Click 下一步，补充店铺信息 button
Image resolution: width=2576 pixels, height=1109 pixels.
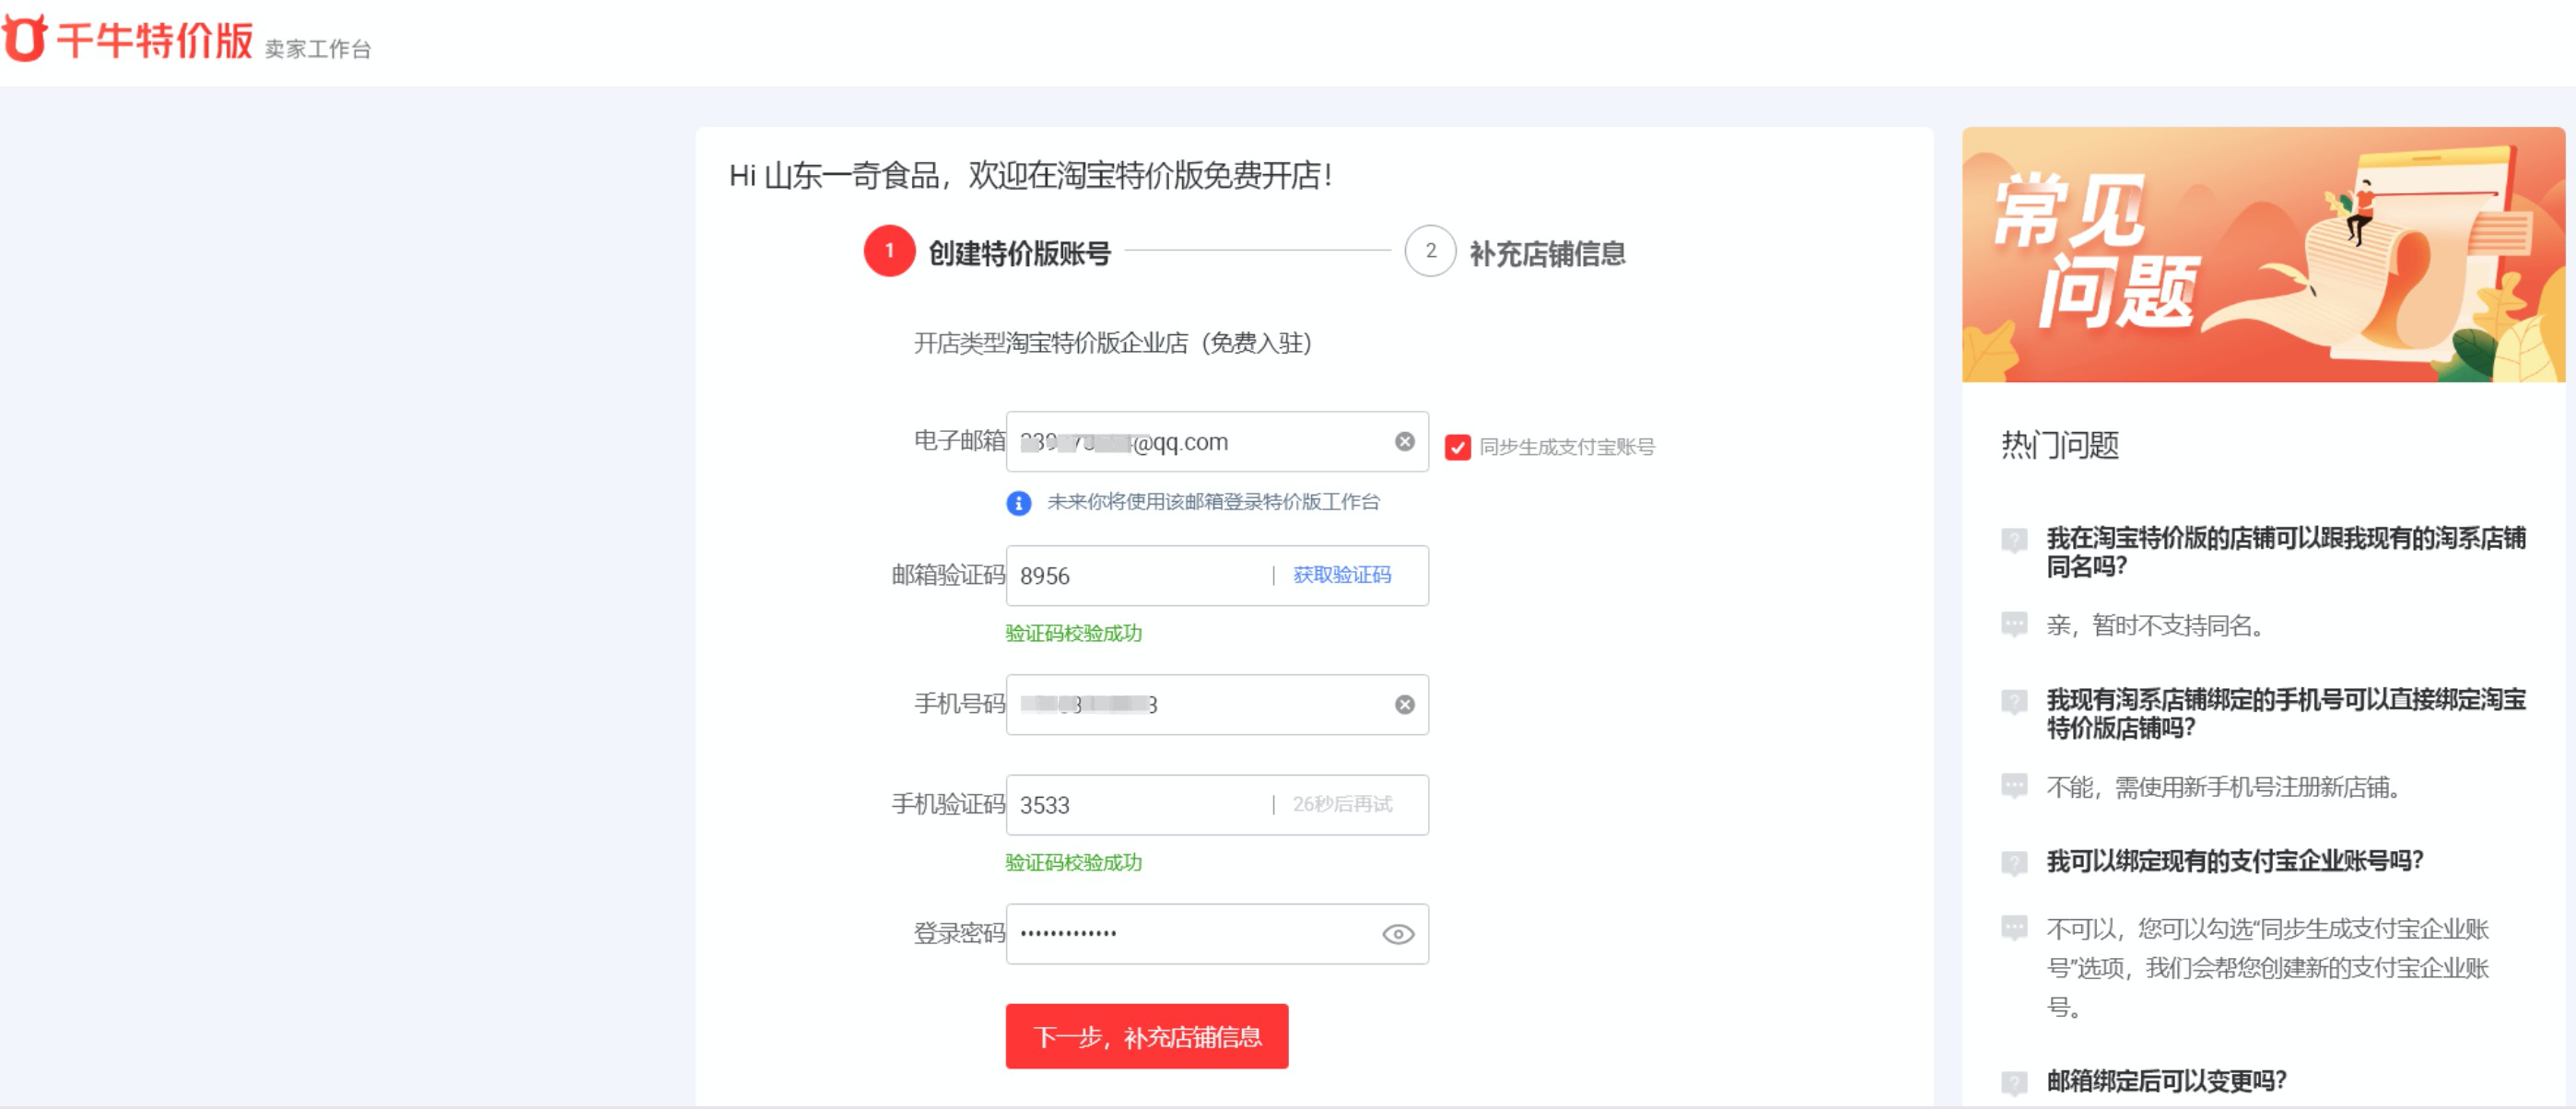click(1146, 1035)
